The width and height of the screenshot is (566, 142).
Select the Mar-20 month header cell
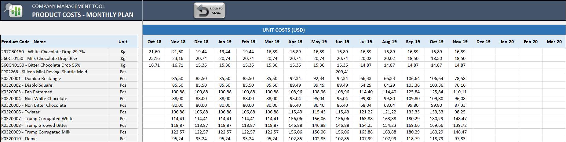pyautogui.click(x=554, y=42)
